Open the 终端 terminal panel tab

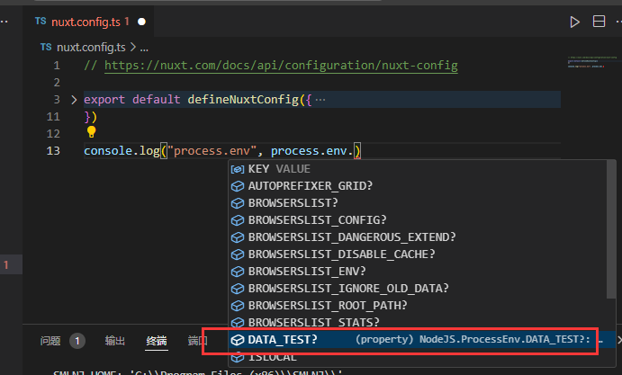coord(157,341)
